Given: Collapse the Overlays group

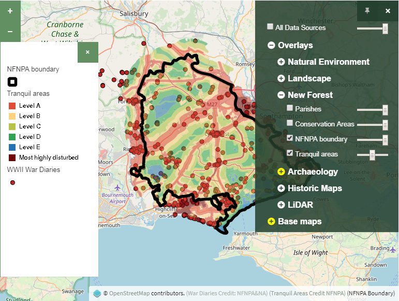Looking at the screenshot, I should pyautogui.click(x=271, y=46).
